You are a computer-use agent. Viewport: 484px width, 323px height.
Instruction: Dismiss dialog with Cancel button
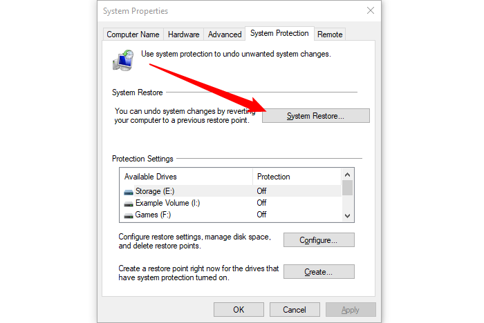pyautogui.click(x=295, y=309)
